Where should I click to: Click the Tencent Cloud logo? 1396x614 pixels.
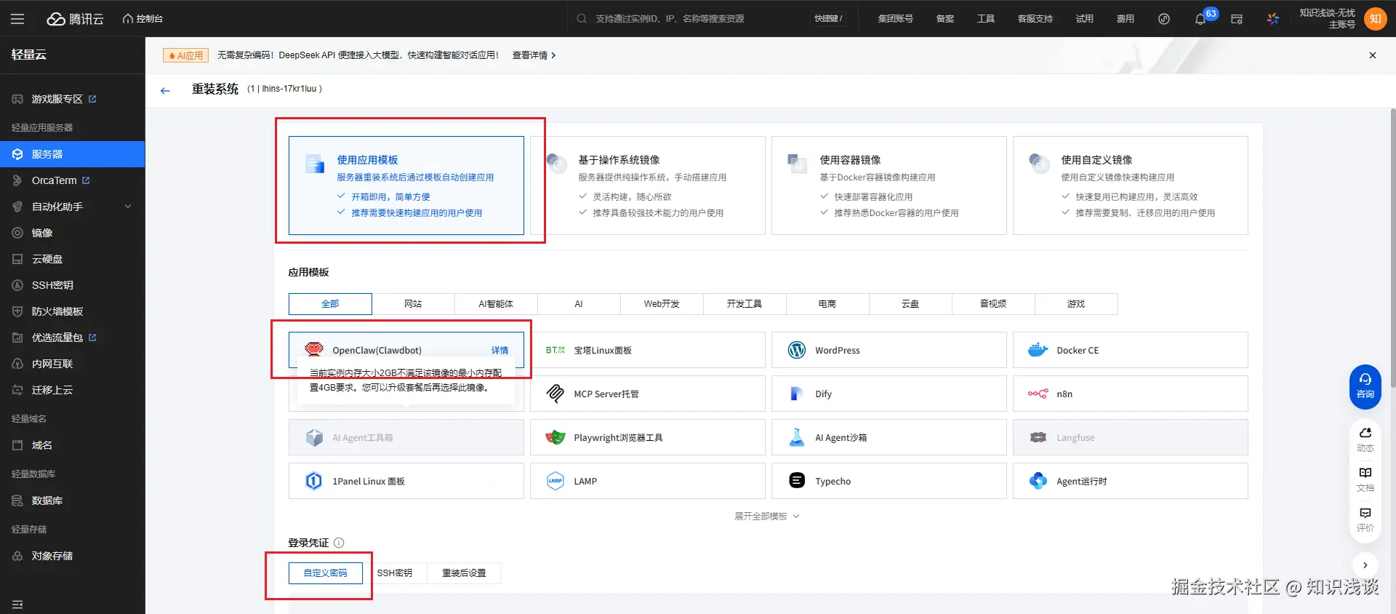[76, 19]
